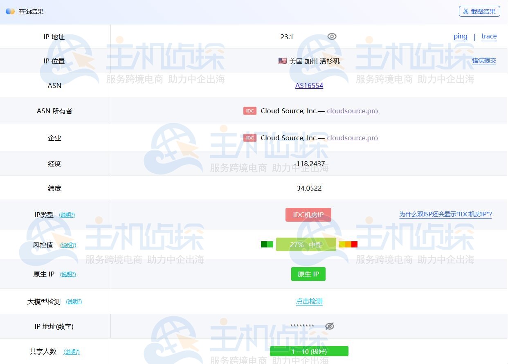The height and width of the screenshot is (364, 508).
Task: Click the US flag icon in IP位置 row
Action: pyautogui.click(x=282, y=61)
